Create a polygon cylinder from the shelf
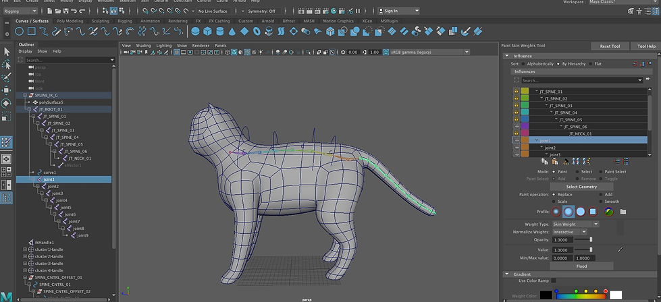 tap(219, 31)
